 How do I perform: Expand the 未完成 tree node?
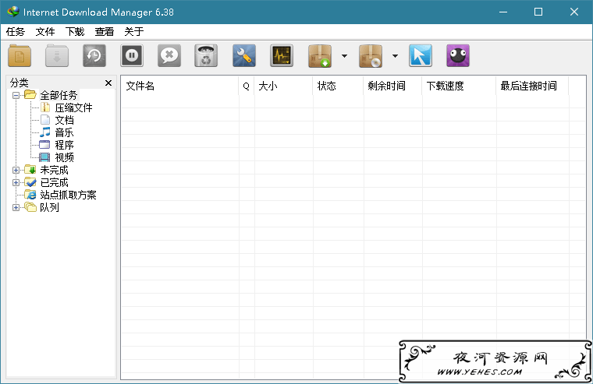click(x=16, y=170)
